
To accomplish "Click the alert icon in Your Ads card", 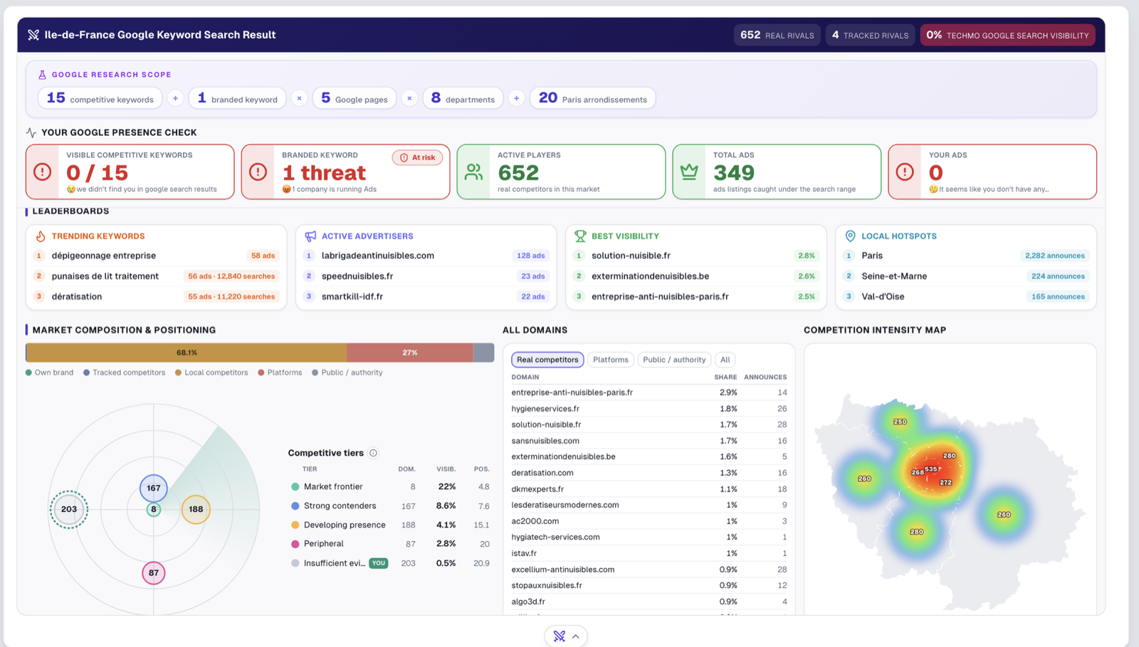I will [905, 172].
